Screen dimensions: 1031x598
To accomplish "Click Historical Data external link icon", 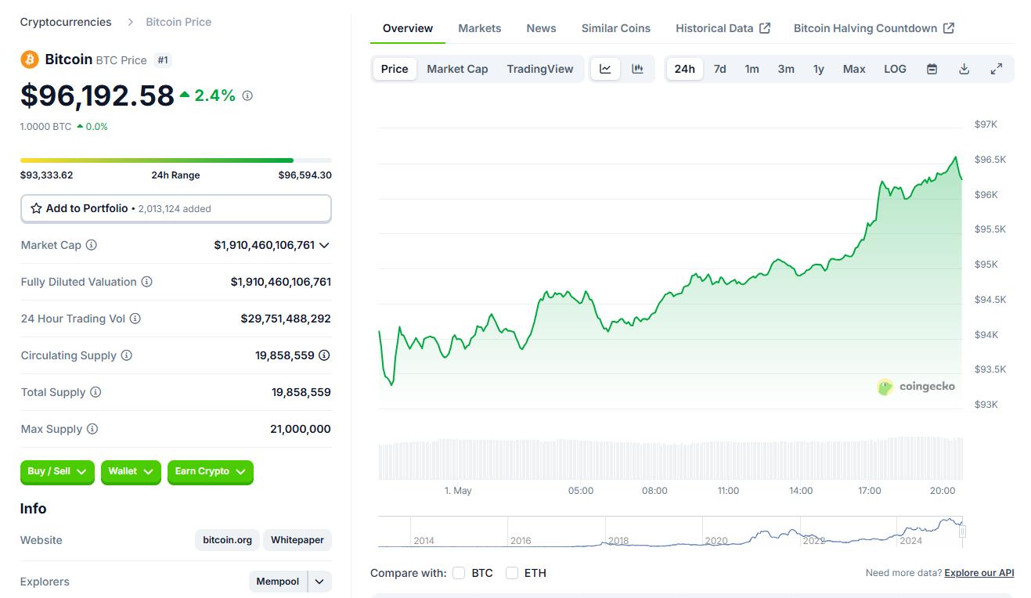I will [x=765, y=28].
